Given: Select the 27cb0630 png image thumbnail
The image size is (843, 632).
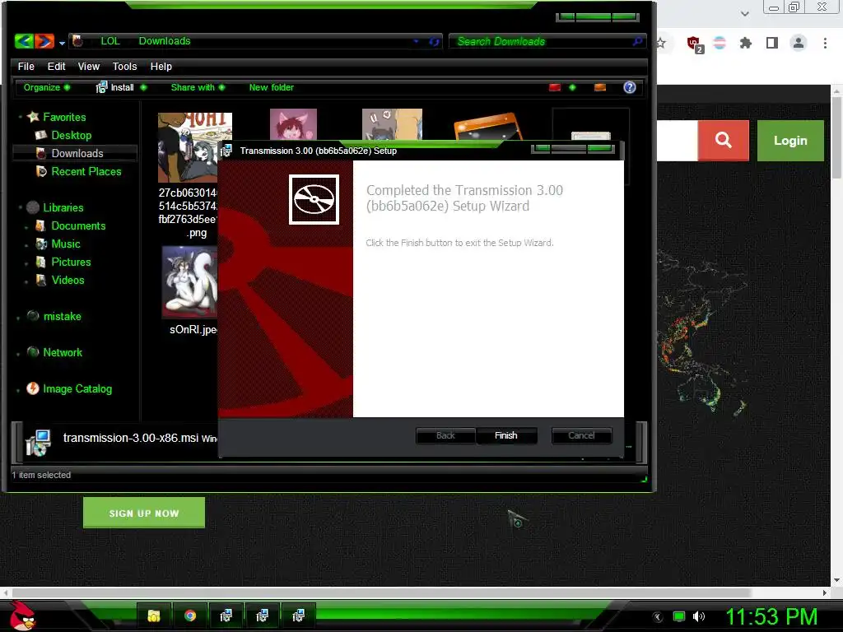Looking at the screenshot, I should [x=189, y=147].
